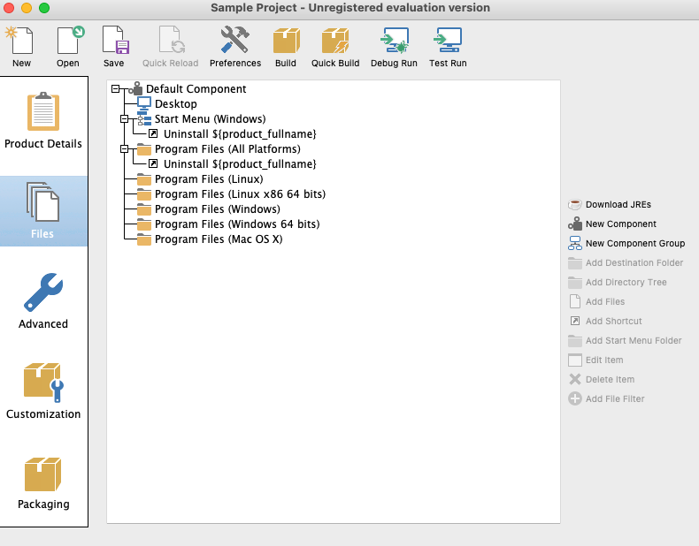Select the Program Files (Mac OS X) folder
699x546 pixels.
click(218, 239)
